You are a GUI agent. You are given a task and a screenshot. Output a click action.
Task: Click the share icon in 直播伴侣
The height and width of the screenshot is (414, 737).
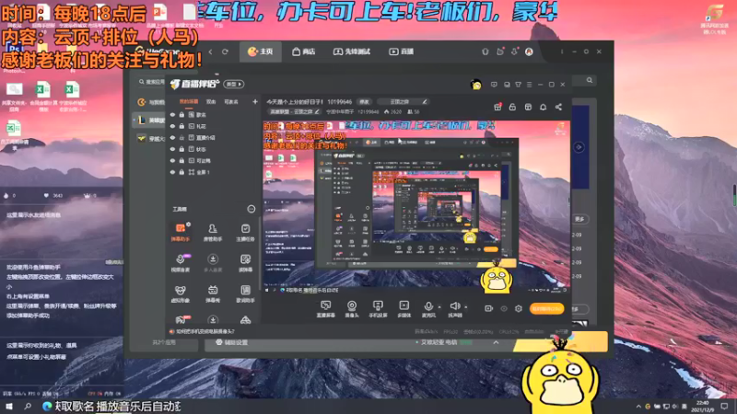[x=558, y=107]
